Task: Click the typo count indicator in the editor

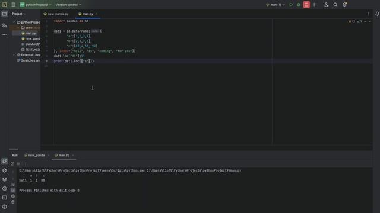Action: click(359, 22)
